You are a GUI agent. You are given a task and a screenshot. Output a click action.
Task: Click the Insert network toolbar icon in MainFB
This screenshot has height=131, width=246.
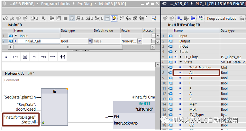tap(5, 19)
